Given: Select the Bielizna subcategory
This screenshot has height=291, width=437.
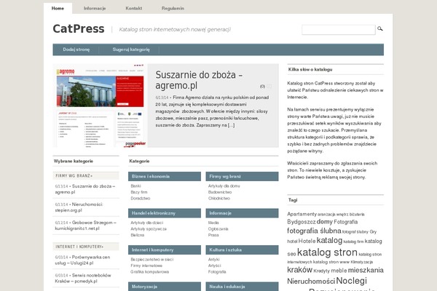Looking at the screenshot, I should (x=138, y=235).
